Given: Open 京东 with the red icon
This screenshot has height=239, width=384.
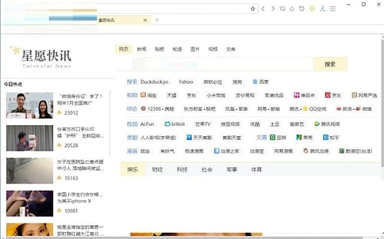Looking at the screenshot, I should 333,95.
